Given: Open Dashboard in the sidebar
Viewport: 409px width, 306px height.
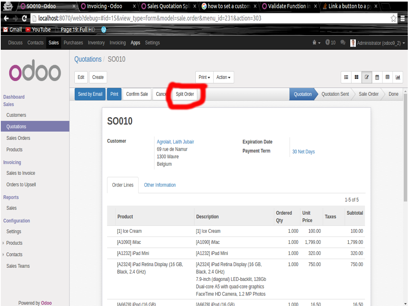Looking at the screenshot, I should [x=14, y=97].
